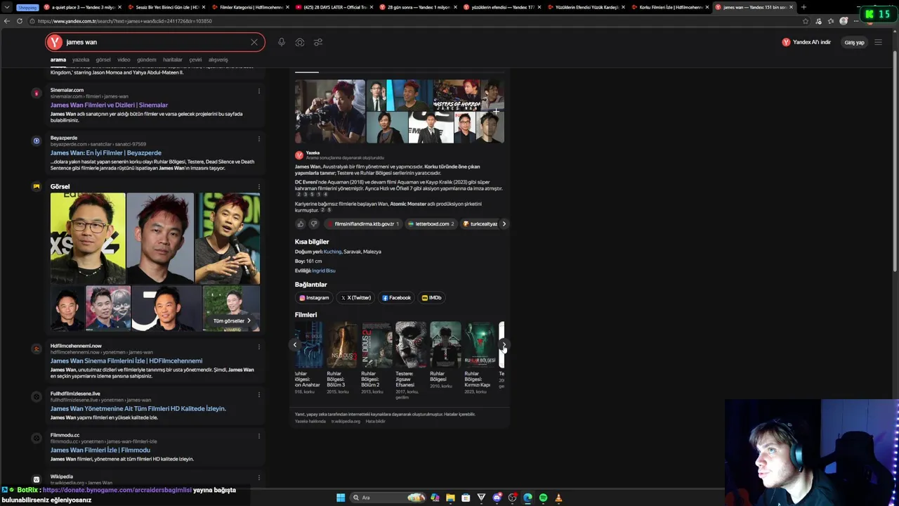This screenshot has height=506, width=899.
Task: Show more source chips with the right chevron
Action: 504,223
